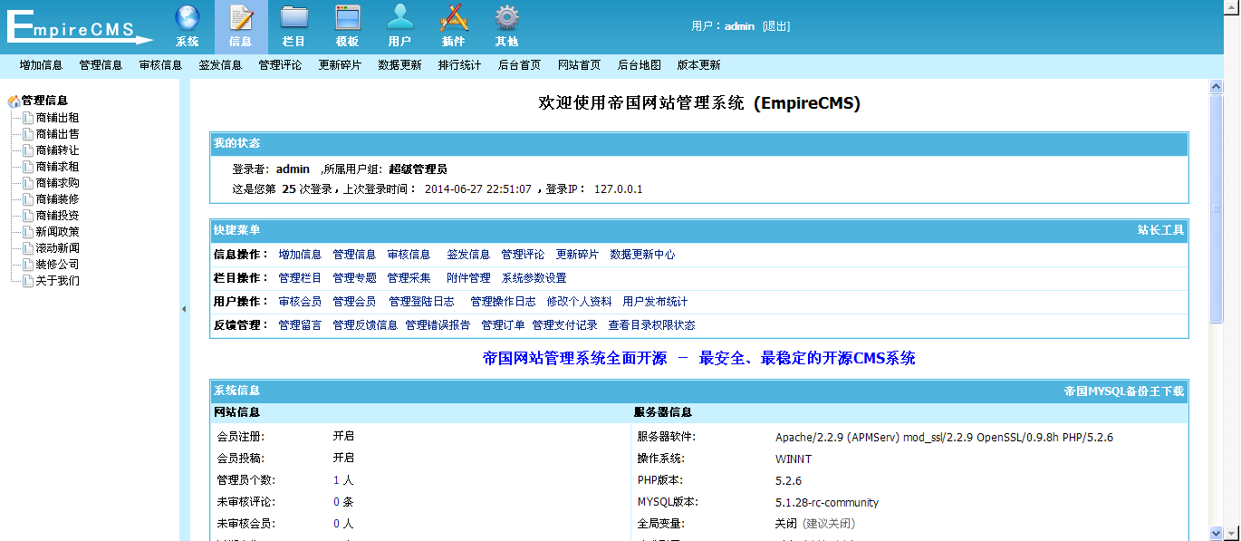Open the 其他 gear icon
This screenshot has height=541, width=1241.
[506, 18]
